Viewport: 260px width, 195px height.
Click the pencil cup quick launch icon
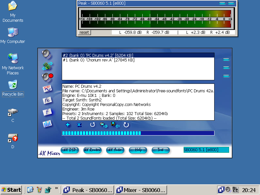39,190
